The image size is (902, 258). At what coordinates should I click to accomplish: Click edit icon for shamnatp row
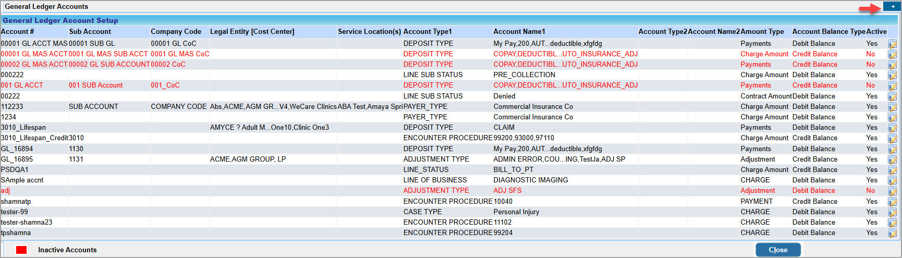coord(892,202)
